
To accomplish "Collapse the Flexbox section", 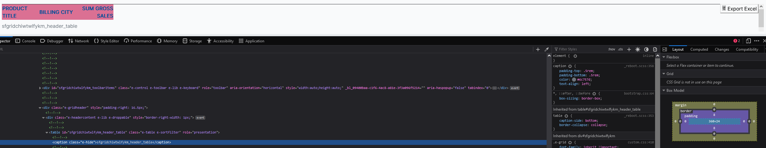I will tap(664, 57).
